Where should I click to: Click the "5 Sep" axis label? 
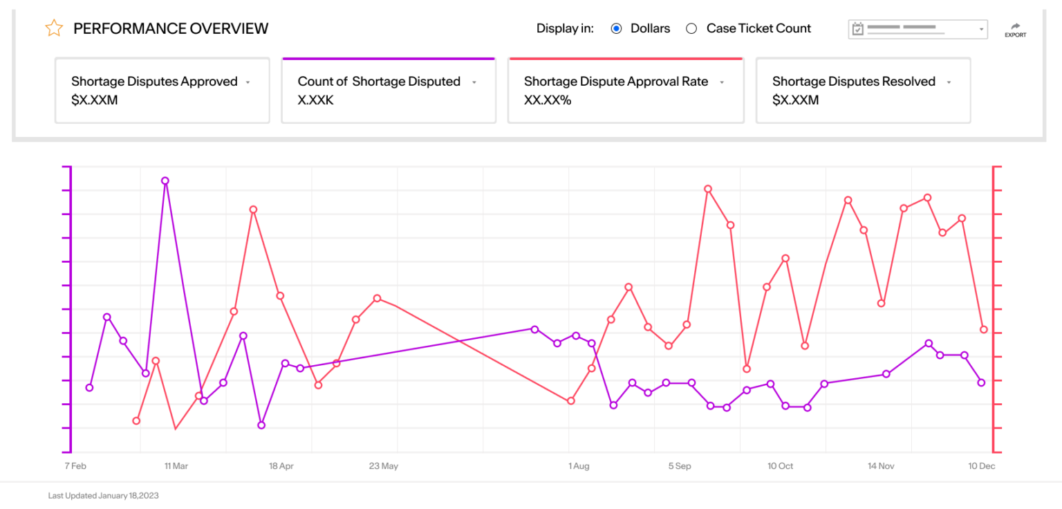point(680,466)
